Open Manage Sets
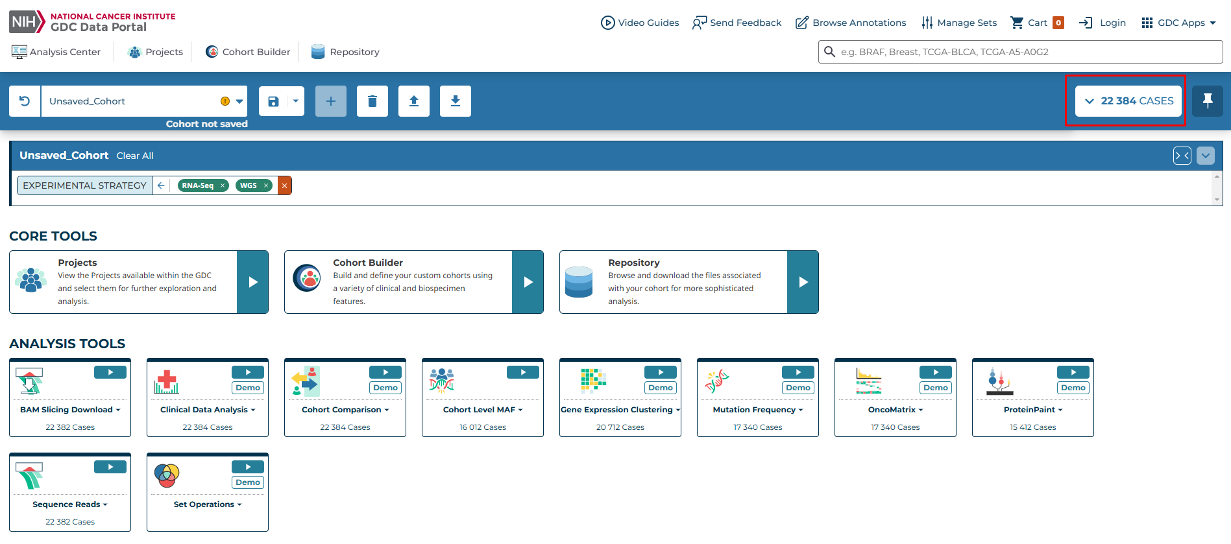Image resolution: width=1231 pixels, height=544 pixels. [959, 23]
